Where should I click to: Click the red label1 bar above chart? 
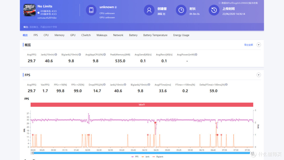click(x=142, y=104)
